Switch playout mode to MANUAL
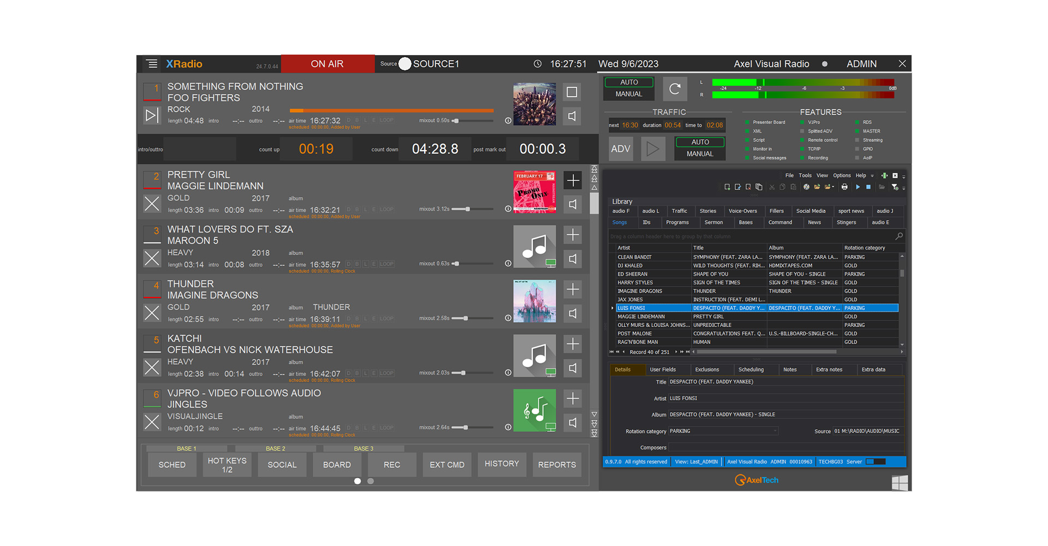Image resolution: width=1048 pixels, height=546 pixels. 628,94
